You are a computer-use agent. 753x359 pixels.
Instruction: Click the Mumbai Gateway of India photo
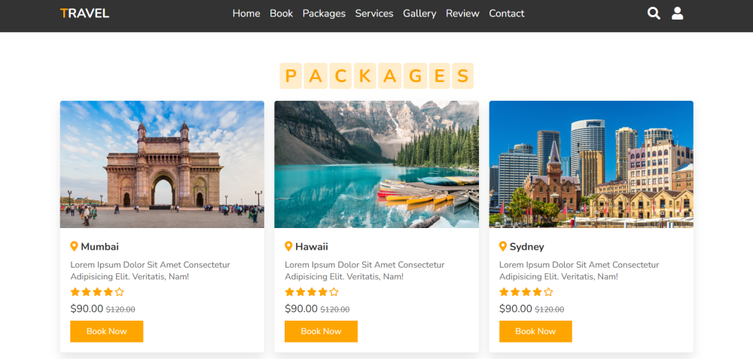(162, 164)
